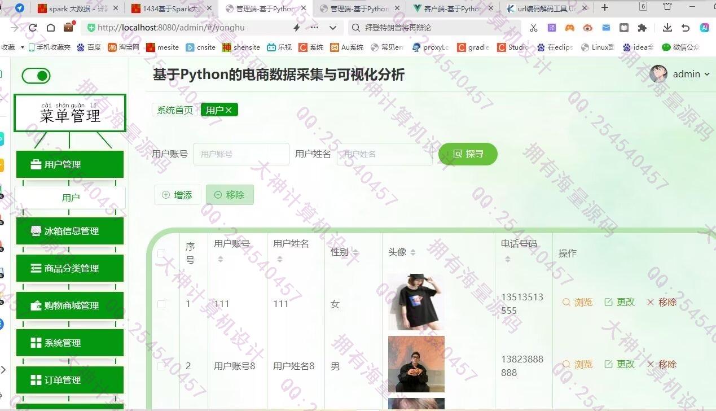Click the 用户账号 search input
Screen dimensions: 716x411
coord(241,154)
